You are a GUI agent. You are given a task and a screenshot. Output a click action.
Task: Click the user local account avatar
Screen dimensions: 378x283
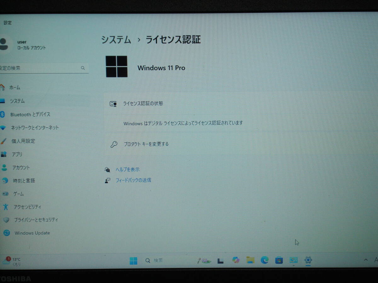[5, 44]
